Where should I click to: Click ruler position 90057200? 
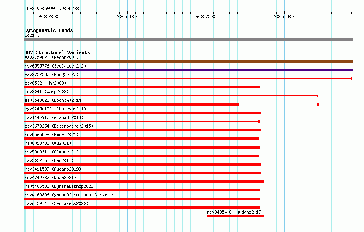coord(205,16)
